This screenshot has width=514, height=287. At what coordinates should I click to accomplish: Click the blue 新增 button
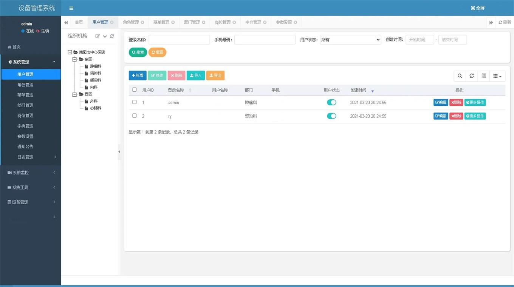(138, 76)
